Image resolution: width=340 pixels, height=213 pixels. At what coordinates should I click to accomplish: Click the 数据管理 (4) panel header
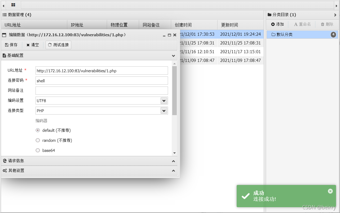(133, 15)
